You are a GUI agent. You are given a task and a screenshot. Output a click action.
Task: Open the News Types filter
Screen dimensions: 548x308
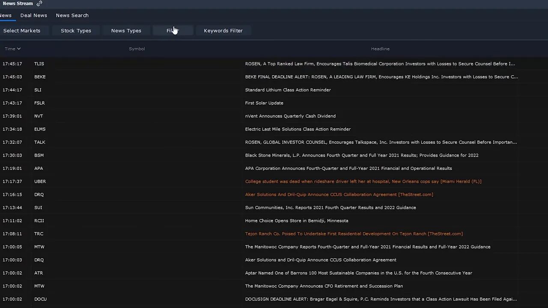click(x=126, y=30)
